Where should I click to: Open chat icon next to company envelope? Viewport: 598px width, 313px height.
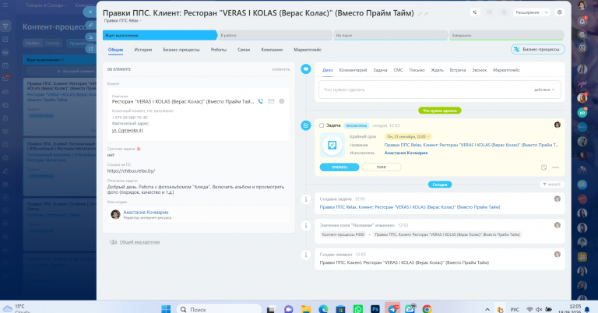coord(281,101)
